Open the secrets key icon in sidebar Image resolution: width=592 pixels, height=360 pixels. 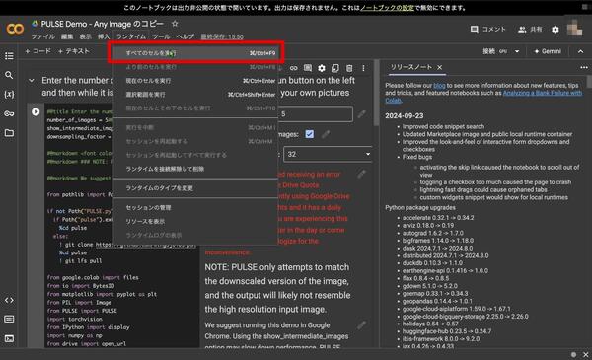(x=9, y=113)
